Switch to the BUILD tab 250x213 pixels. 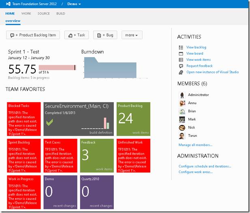pyautogui.click(x=61, y=13)
